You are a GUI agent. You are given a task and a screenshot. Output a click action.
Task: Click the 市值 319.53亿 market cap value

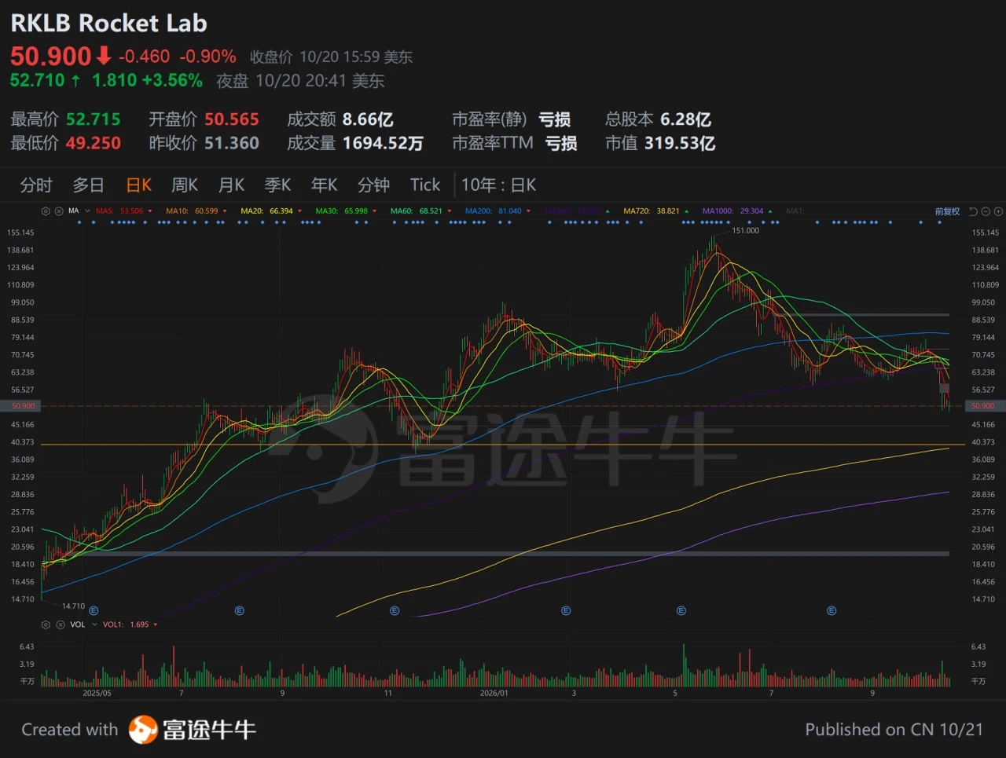point(660,143)
